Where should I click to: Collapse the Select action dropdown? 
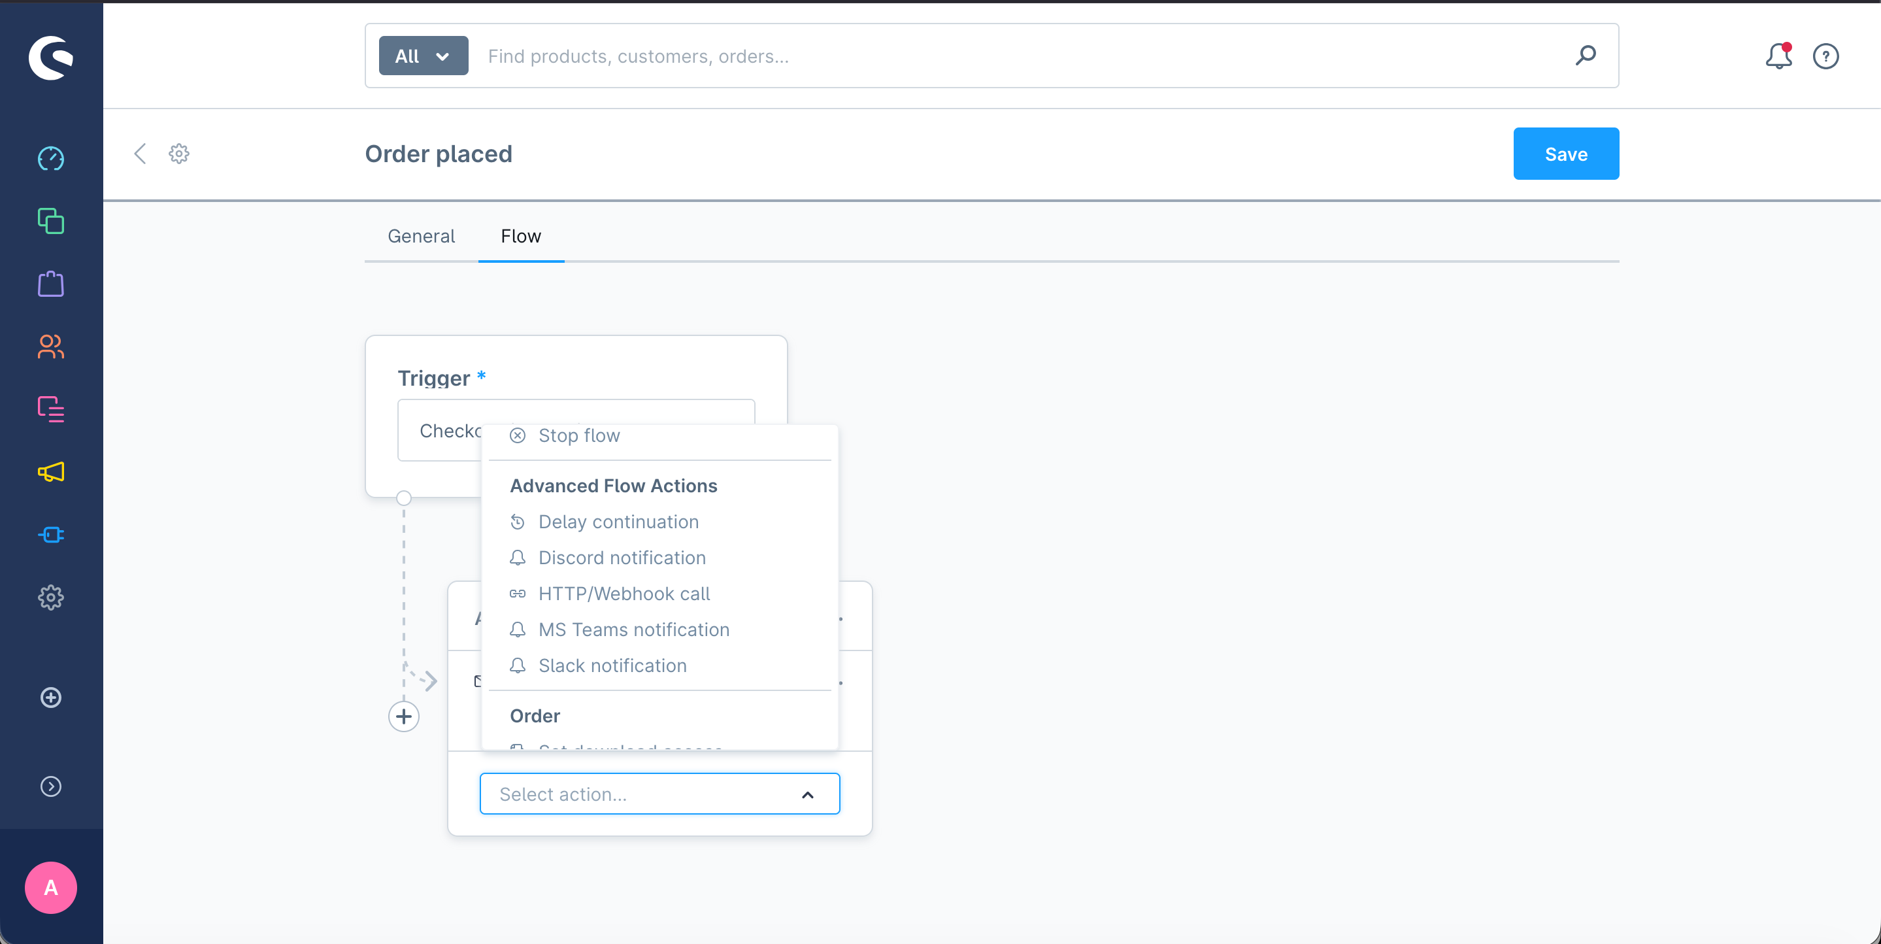[x=807, y=794]
